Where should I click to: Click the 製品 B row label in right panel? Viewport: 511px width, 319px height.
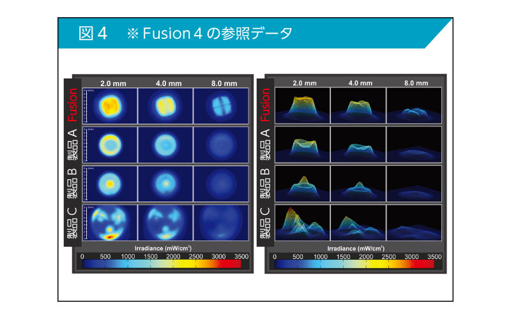click(265, 183)
